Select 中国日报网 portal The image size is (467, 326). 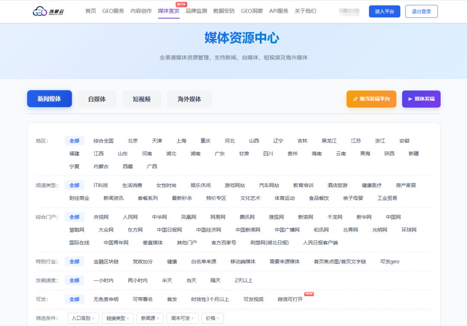[170, 230]
